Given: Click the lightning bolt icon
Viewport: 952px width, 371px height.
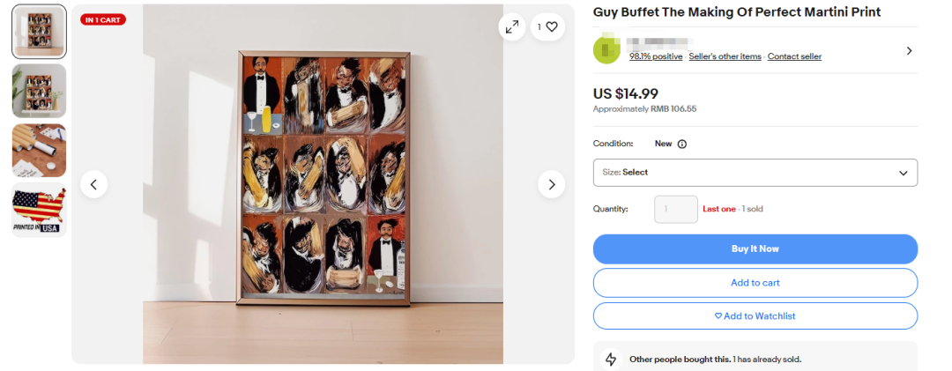Looking at the screenshot, I should pyautogui.click(x=610, y=360).
